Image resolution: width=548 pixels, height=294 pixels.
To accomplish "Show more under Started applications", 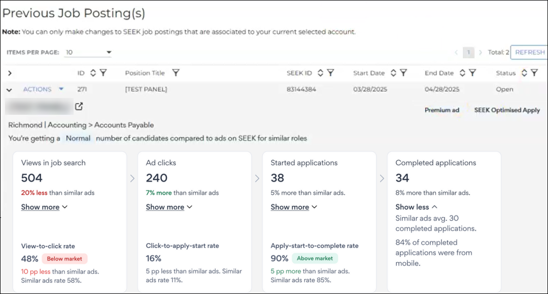I will click(x=294, y=207).
